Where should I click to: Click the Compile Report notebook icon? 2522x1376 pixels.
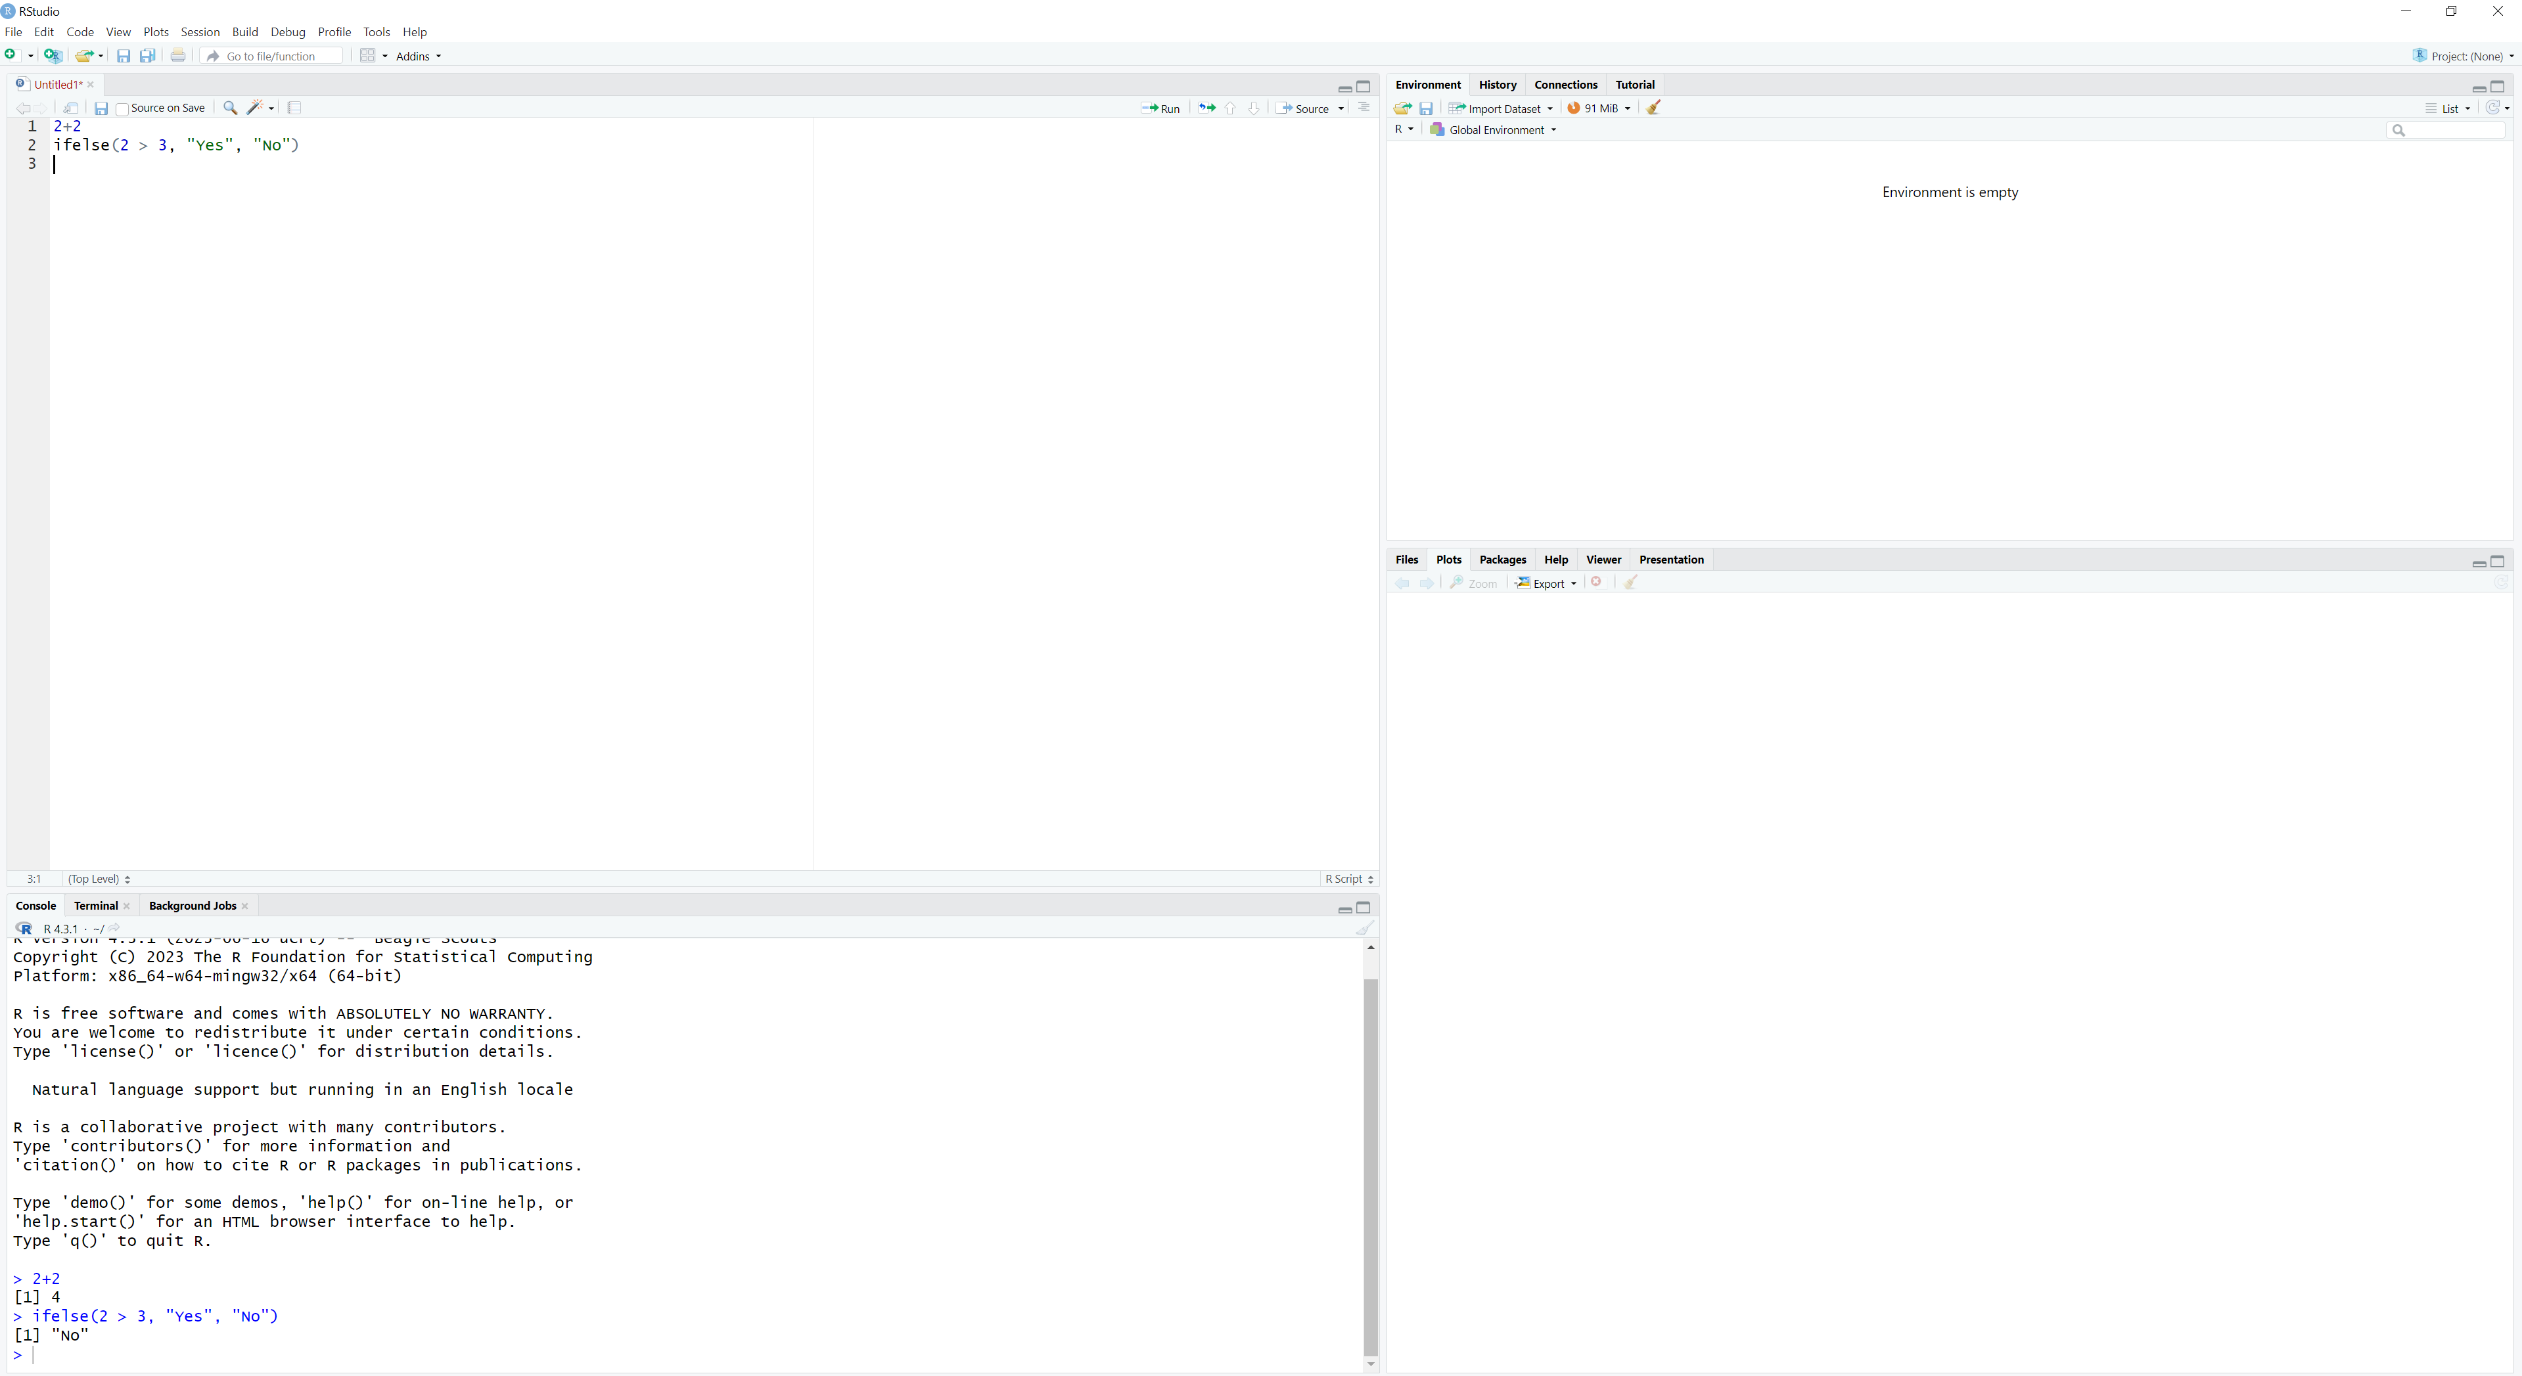click(x=294, y=108)
